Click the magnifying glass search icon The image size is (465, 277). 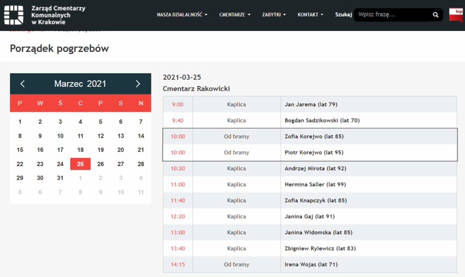pos(435,15)
